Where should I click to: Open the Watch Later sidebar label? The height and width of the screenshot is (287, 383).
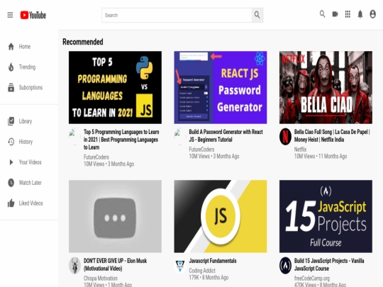pos(30,183)
